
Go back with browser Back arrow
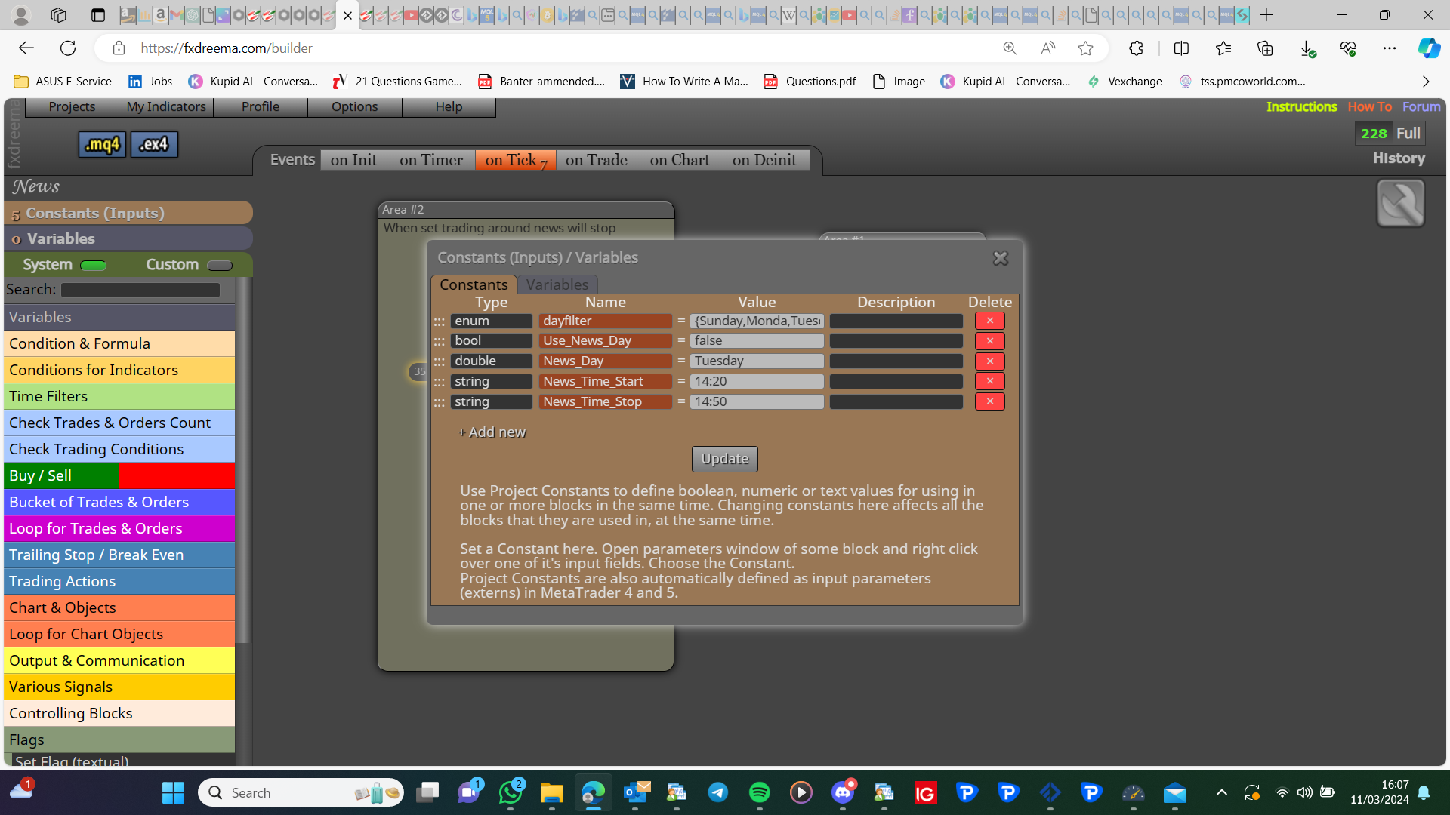coord(26,48)
